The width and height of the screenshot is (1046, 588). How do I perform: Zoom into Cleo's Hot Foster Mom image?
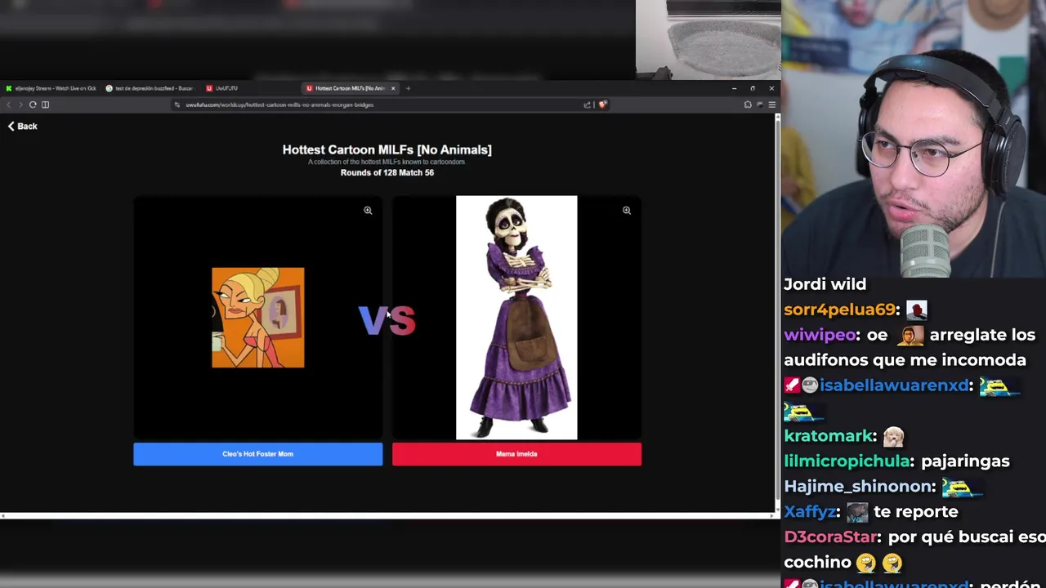coord(368,211)
